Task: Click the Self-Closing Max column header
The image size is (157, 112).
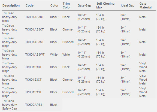Action: pos(105,5)
